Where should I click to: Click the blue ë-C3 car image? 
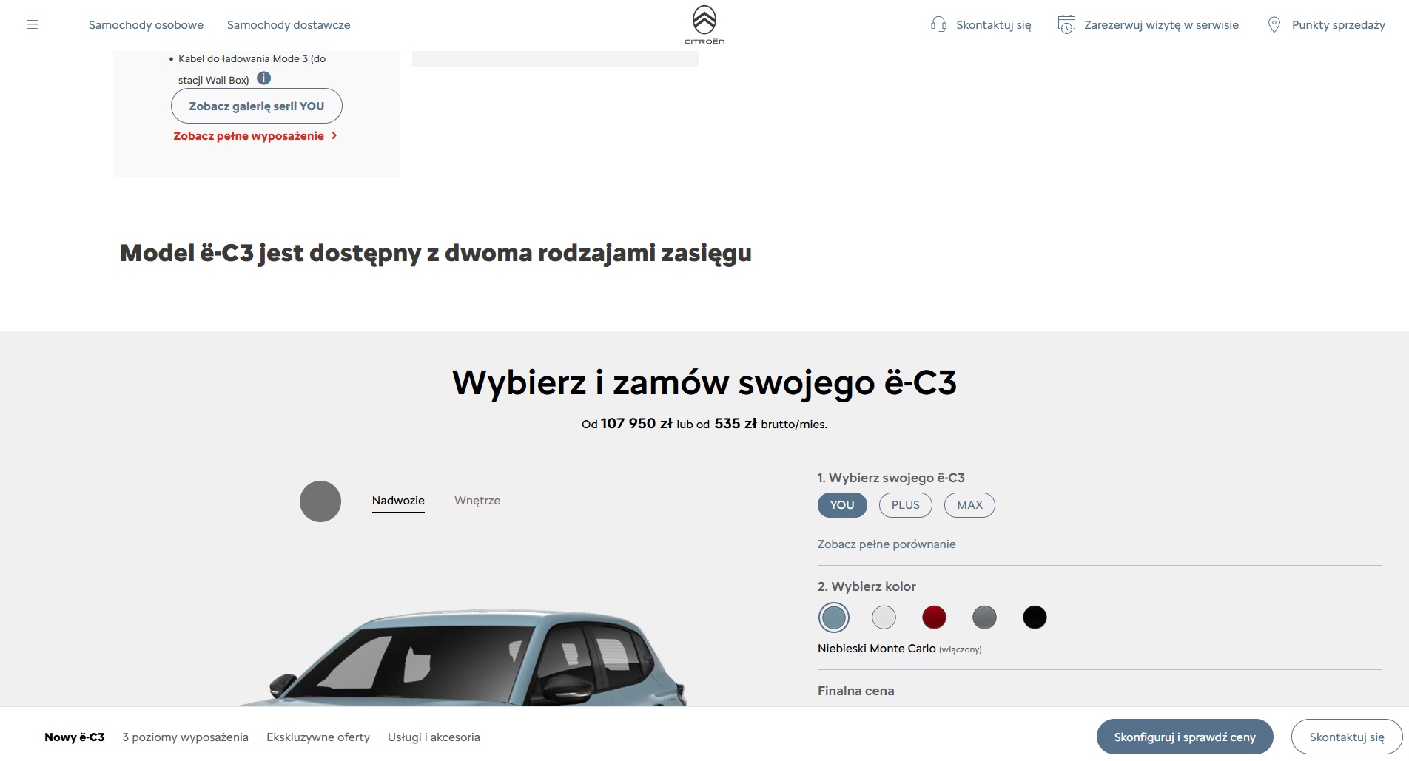point(463,658)
